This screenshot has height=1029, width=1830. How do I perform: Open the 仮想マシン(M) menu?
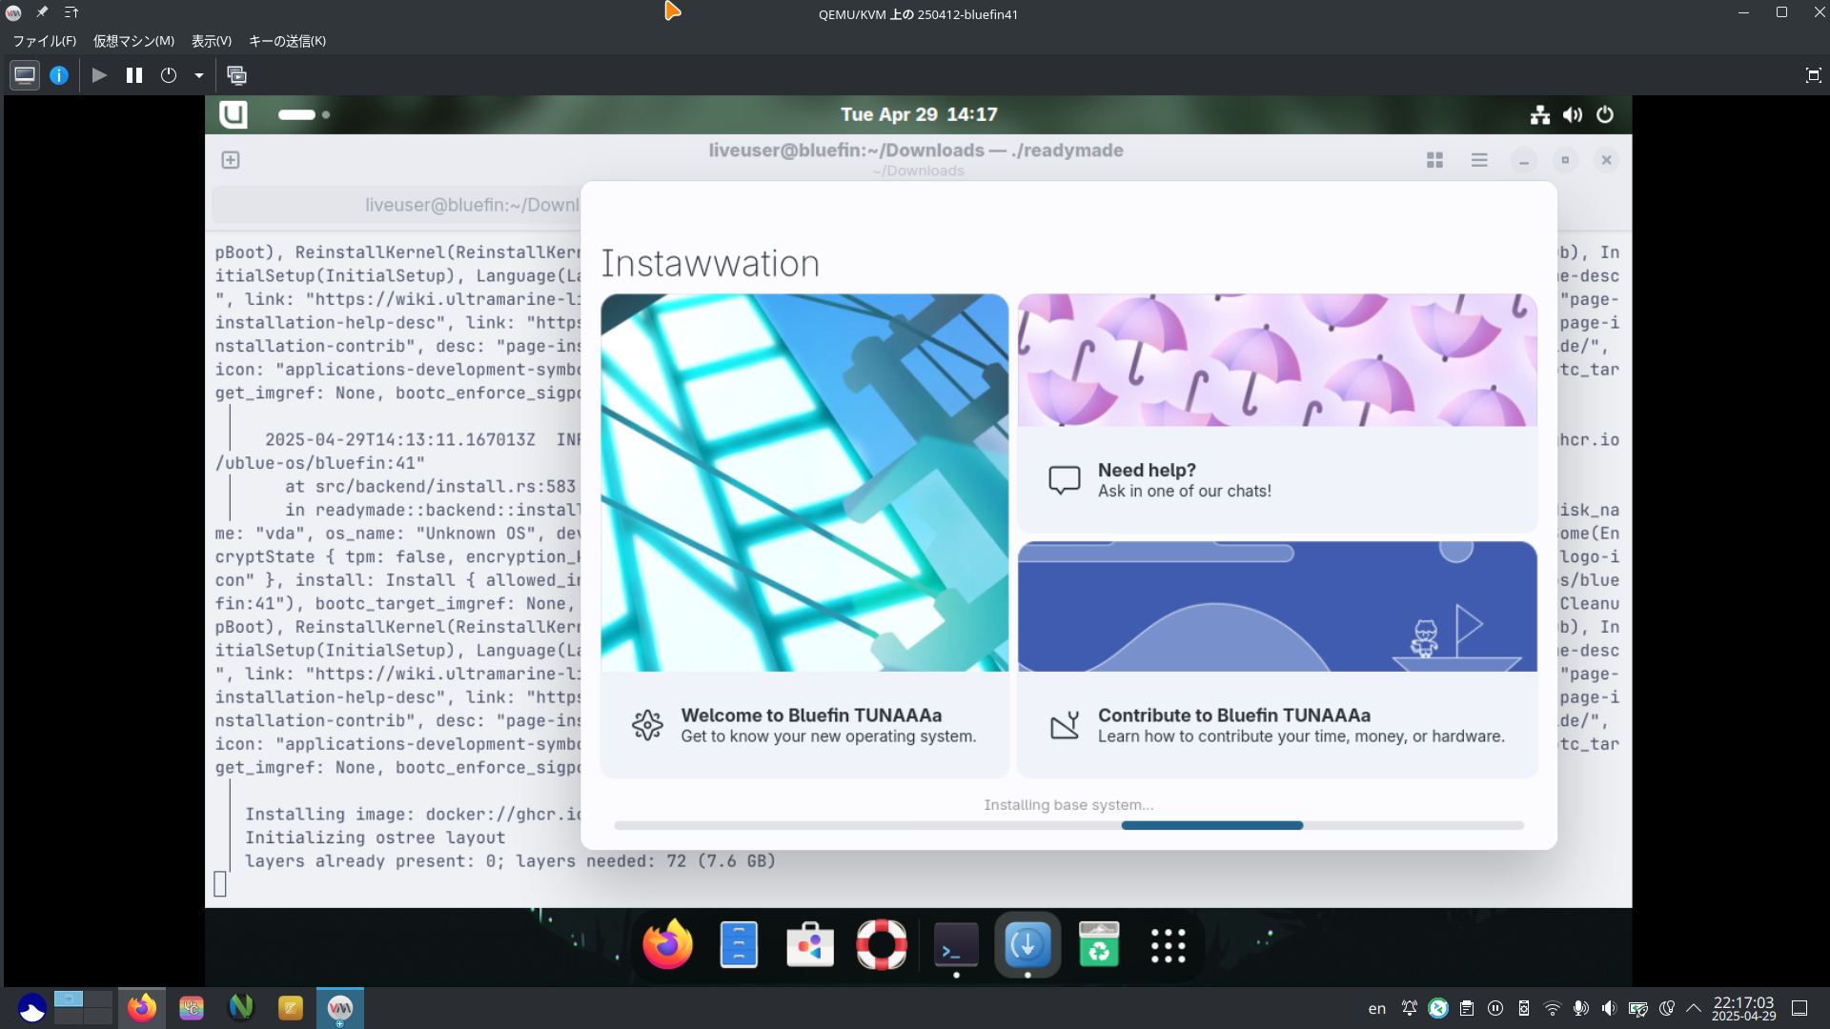(133, 41)
